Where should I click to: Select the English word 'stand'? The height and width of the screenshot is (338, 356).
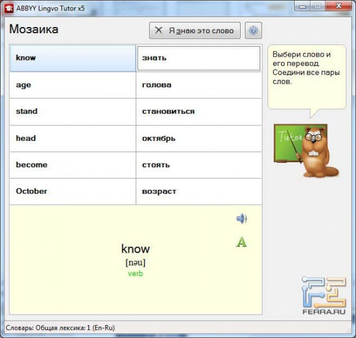click(73, 112)
